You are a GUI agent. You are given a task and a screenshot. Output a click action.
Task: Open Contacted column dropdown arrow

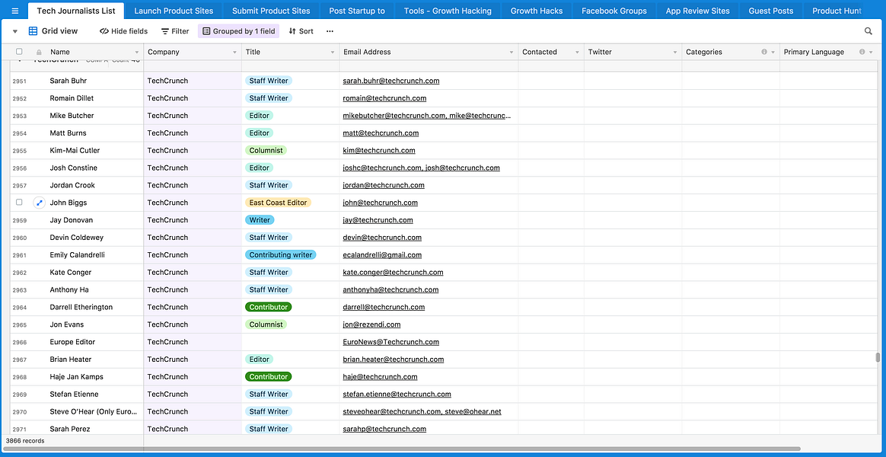pos(577,52)
